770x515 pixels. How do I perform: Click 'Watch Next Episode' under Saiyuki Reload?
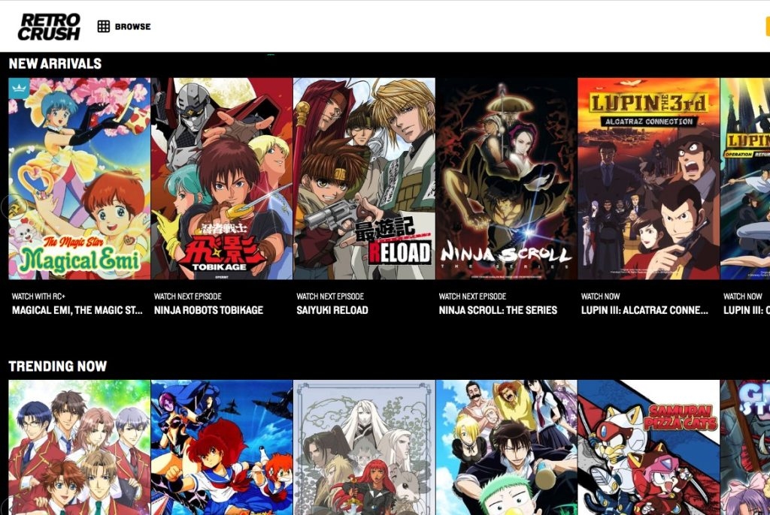(330, 297)
